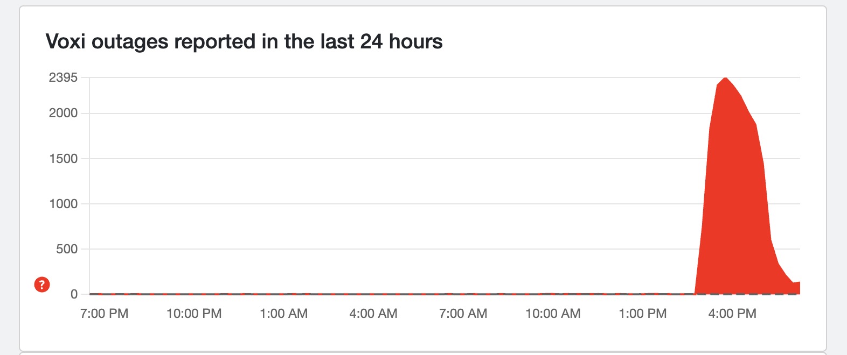The height and width of the screenshot is (355, 847).
Task: Click the 4:00 AM time label
Action: (x=373, y=314)
